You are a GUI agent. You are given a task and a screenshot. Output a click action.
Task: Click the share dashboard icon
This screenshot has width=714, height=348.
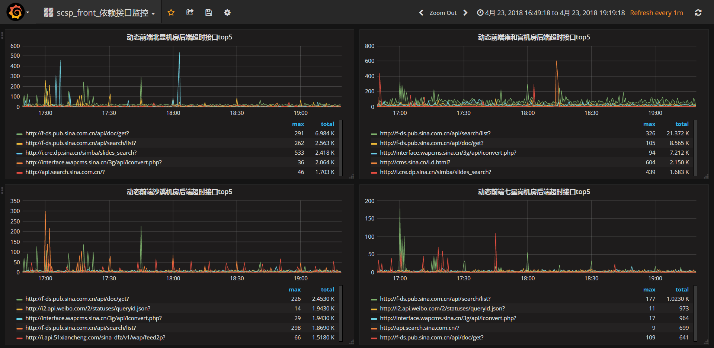(190, 13)
